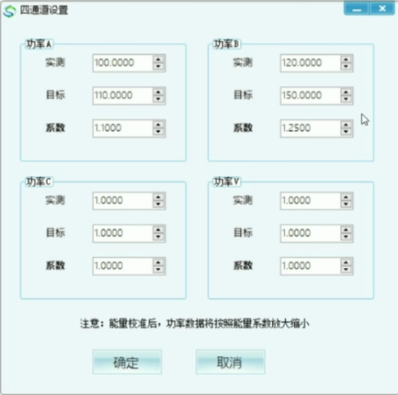Click the 功率B 目标 field showing 150.0000
Viewport: 398px width, 395px height.
pos(310,96)
